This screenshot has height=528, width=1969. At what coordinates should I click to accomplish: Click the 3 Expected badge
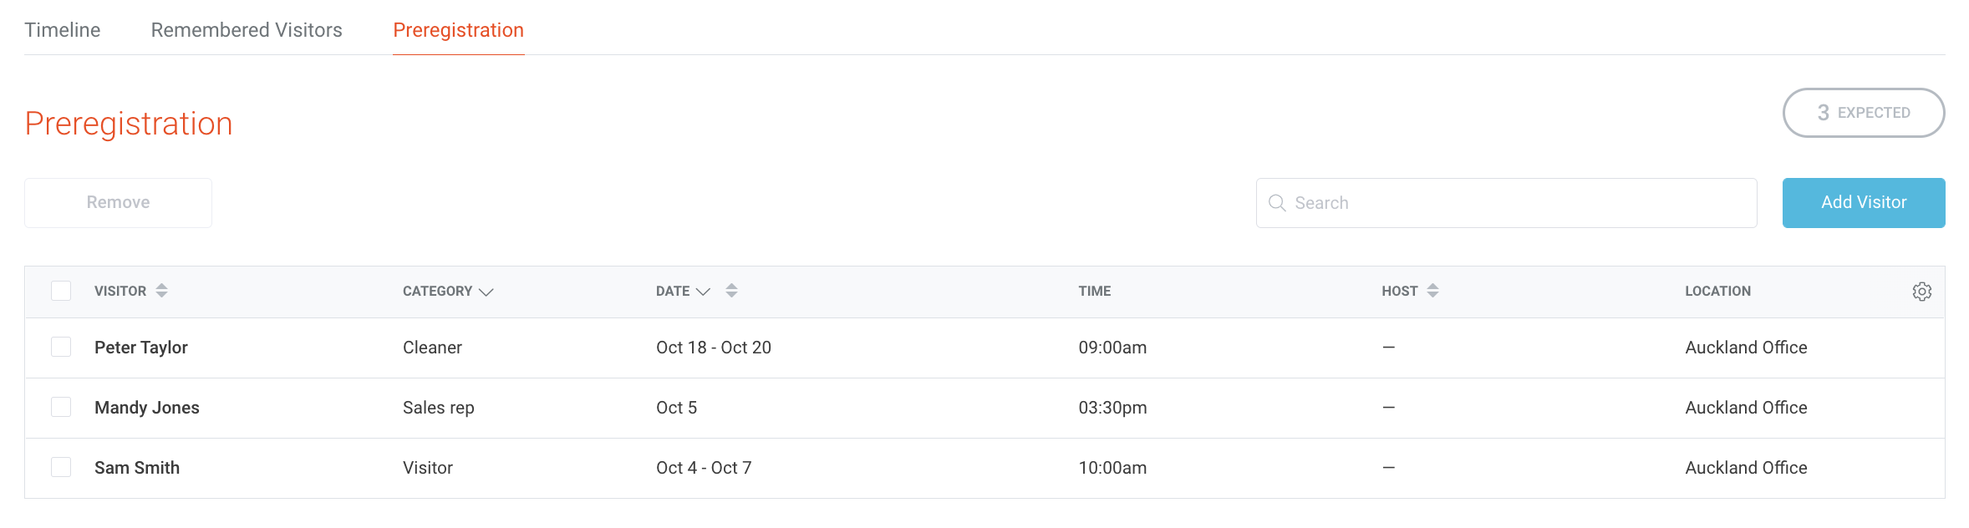[x=1863, y=113]
